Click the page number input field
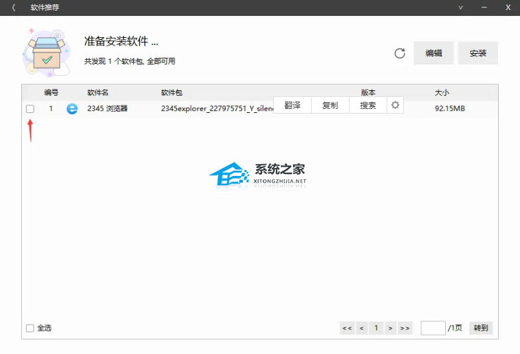 coord(432,328)
